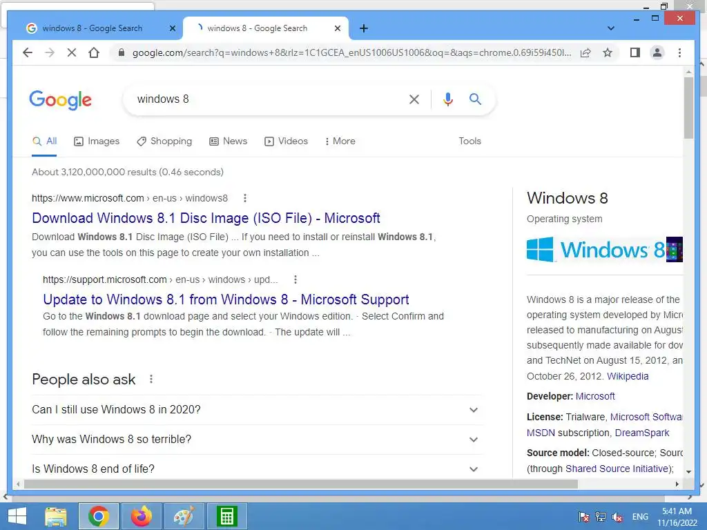Open options for microsoft.com windows8 result

coord(245,198)
